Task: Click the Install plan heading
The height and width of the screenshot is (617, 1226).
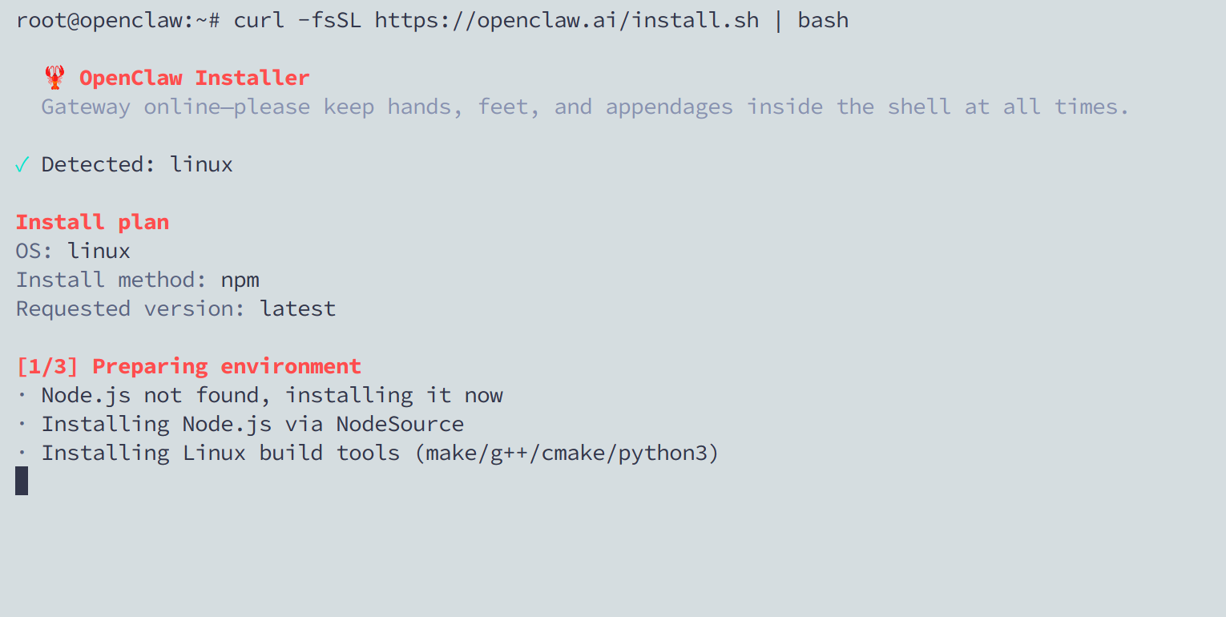Action: (92, 222)
